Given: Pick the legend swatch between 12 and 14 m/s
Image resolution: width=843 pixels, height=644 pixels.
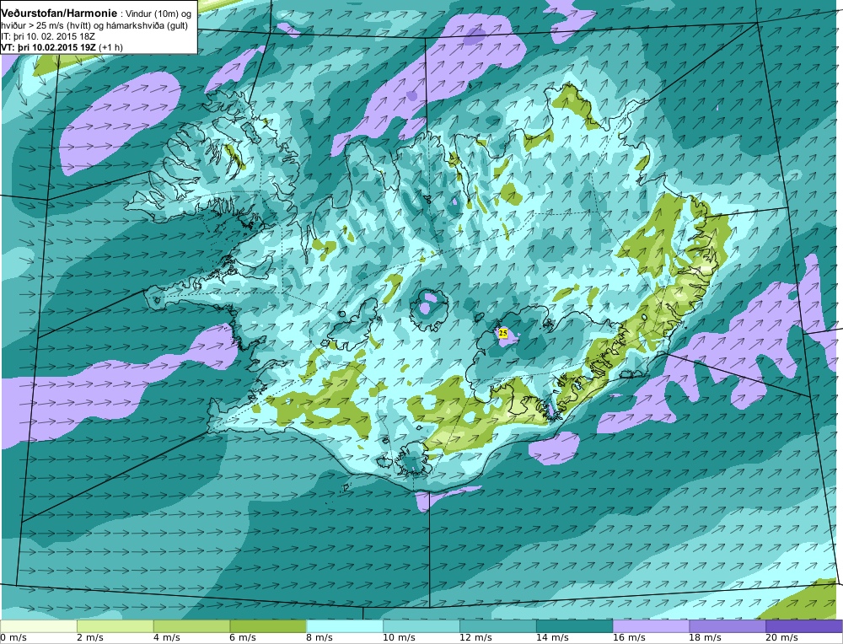Looking at the screenshot, I should click(x=498, y=626).
